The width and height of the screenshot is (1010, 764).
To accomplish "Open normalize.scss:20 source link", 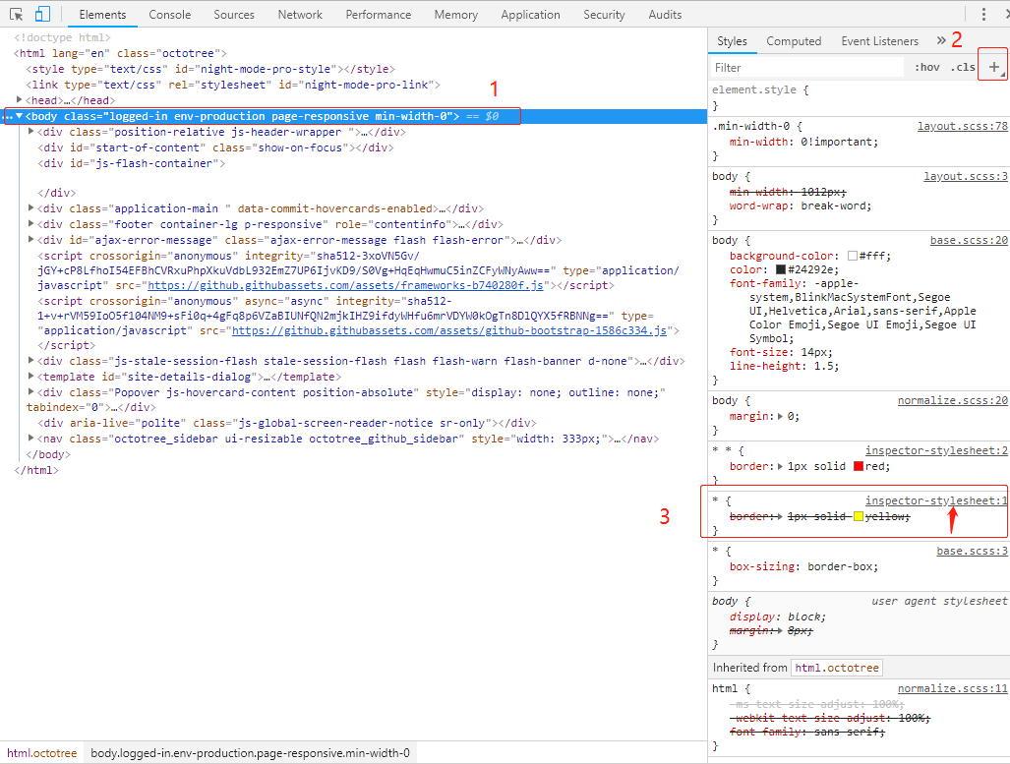I will coord(953,400).
